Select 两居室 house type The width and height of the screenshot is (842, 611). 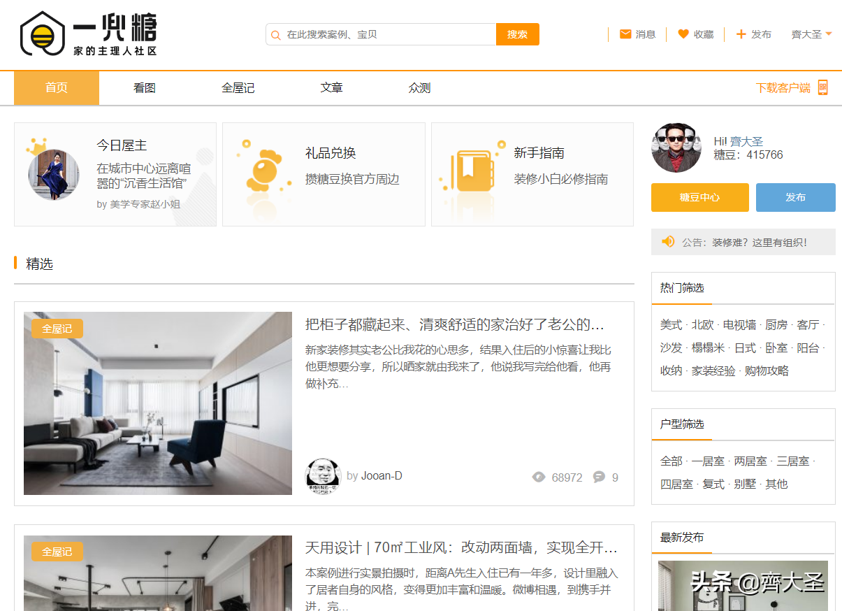tap(750, 461)
